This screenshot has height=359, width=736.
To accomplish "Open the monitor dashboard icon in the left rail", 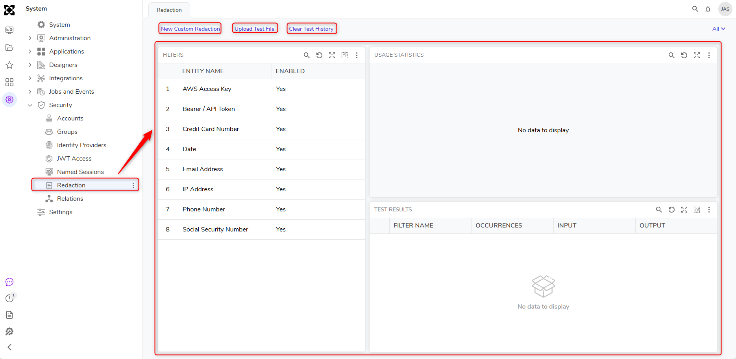I will [9, 30].
